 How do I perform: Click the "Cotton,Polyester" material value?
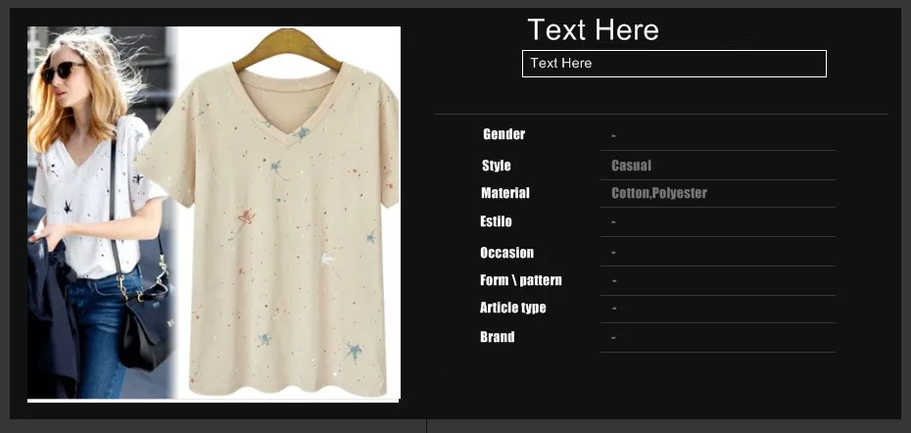[659, 193]
